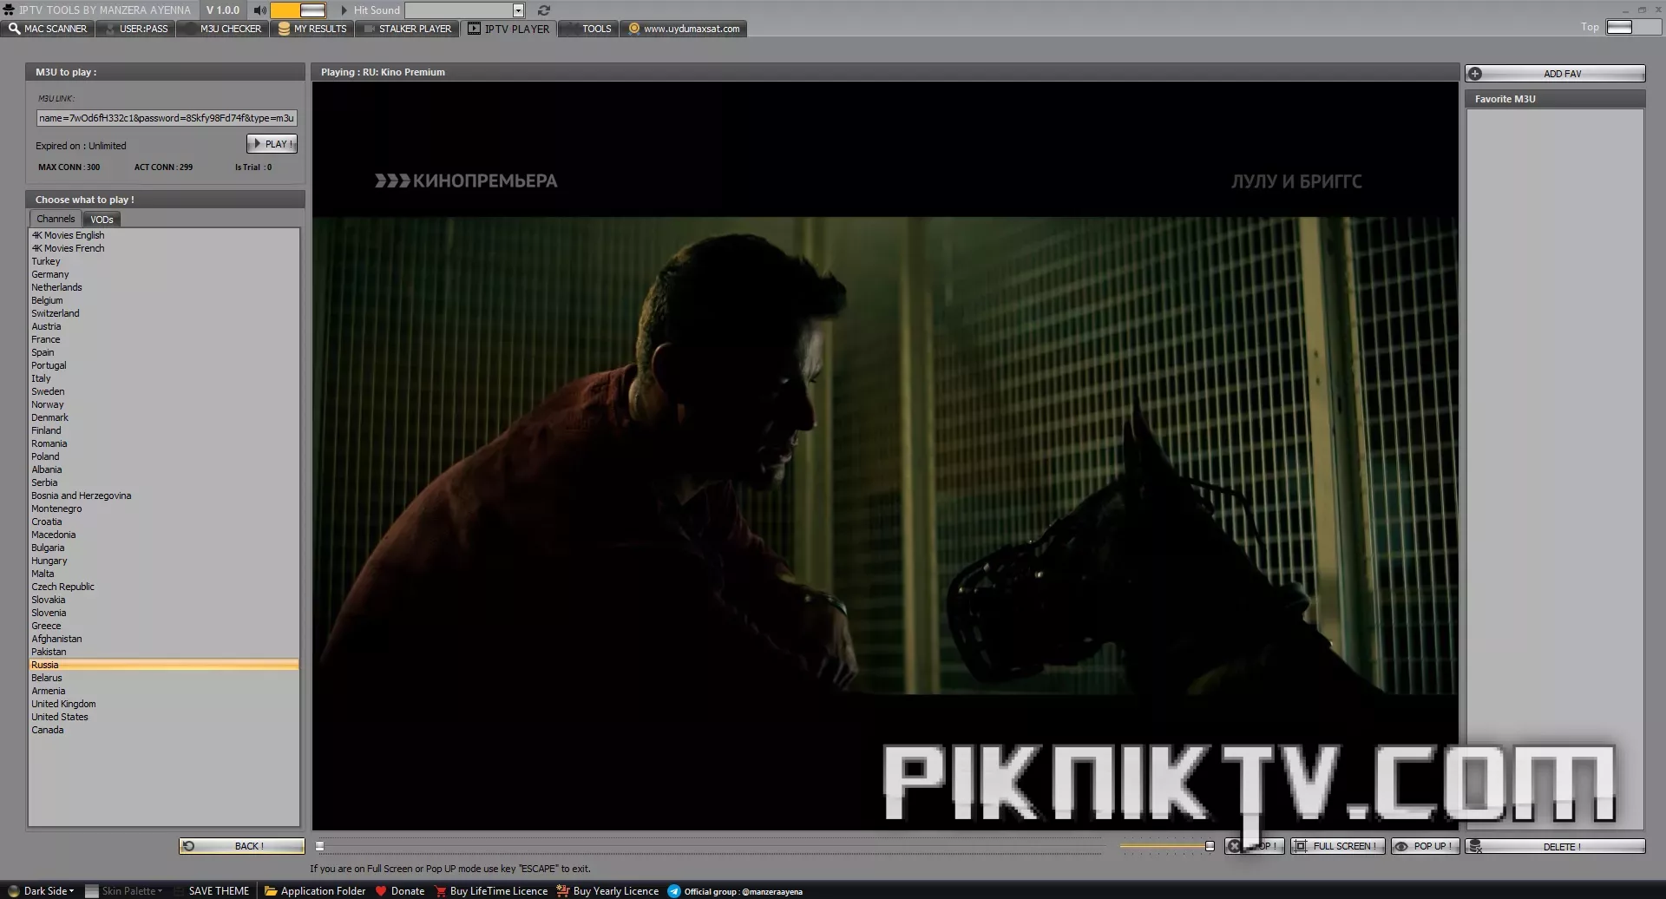The width and height of the screenshot is (1666, 899).
Task: Open the www.uydumaxsat.com link tab
Action: pos(685,29)
